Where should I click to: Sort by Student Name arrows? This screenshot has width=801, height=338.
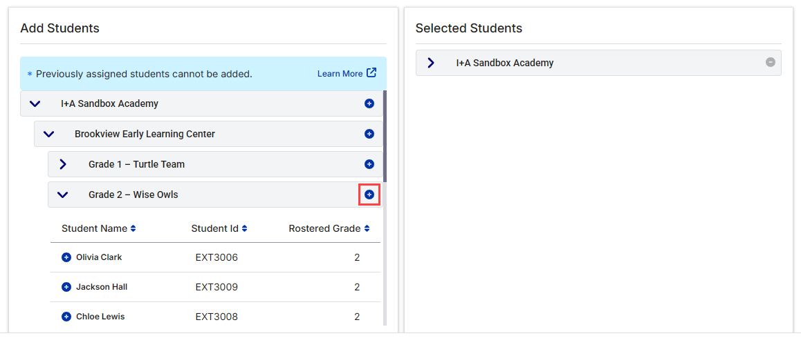[133, 229]
